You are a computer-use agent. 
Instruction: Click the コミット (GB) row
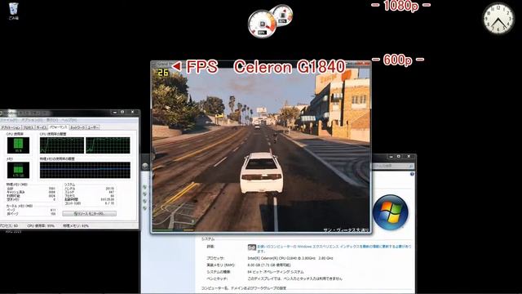89,203
